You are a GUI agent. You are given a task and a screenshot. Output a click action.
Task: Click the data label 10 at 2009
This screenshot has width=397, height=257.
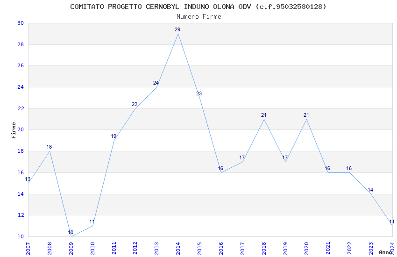(71, 232)
